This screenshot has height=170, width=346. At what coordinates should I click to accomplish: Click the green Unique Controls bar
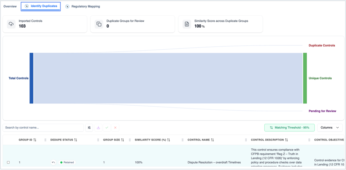coord(305,78)
